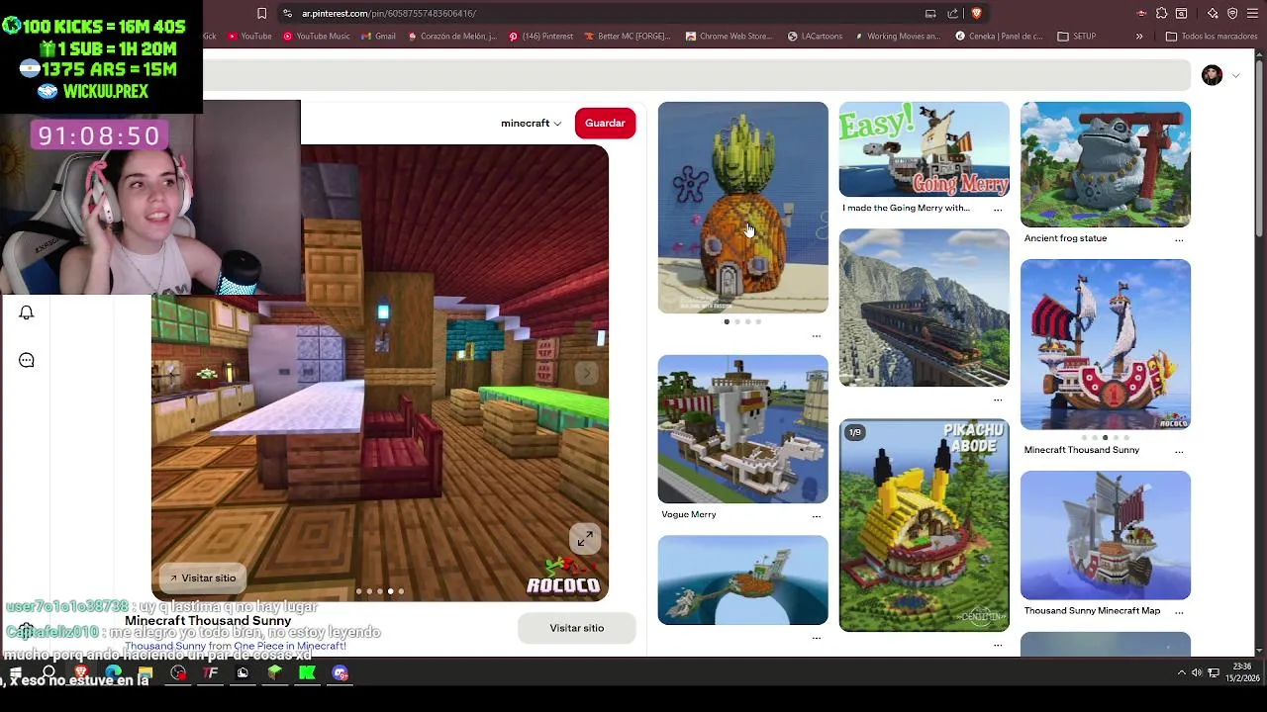Open the LACartoons bookmark

point(816,37)
